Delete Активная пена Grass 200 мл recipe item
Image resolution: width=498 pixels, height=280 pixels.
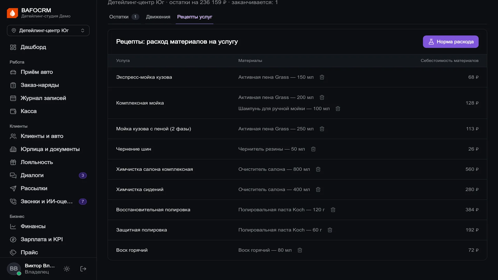(x=322, y=97)
